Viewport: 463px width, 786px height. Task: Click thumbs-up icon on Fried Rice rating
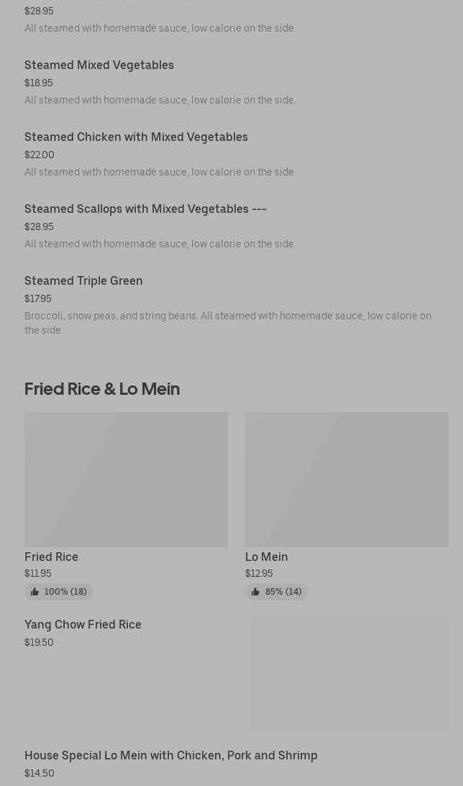coord(35,592)
